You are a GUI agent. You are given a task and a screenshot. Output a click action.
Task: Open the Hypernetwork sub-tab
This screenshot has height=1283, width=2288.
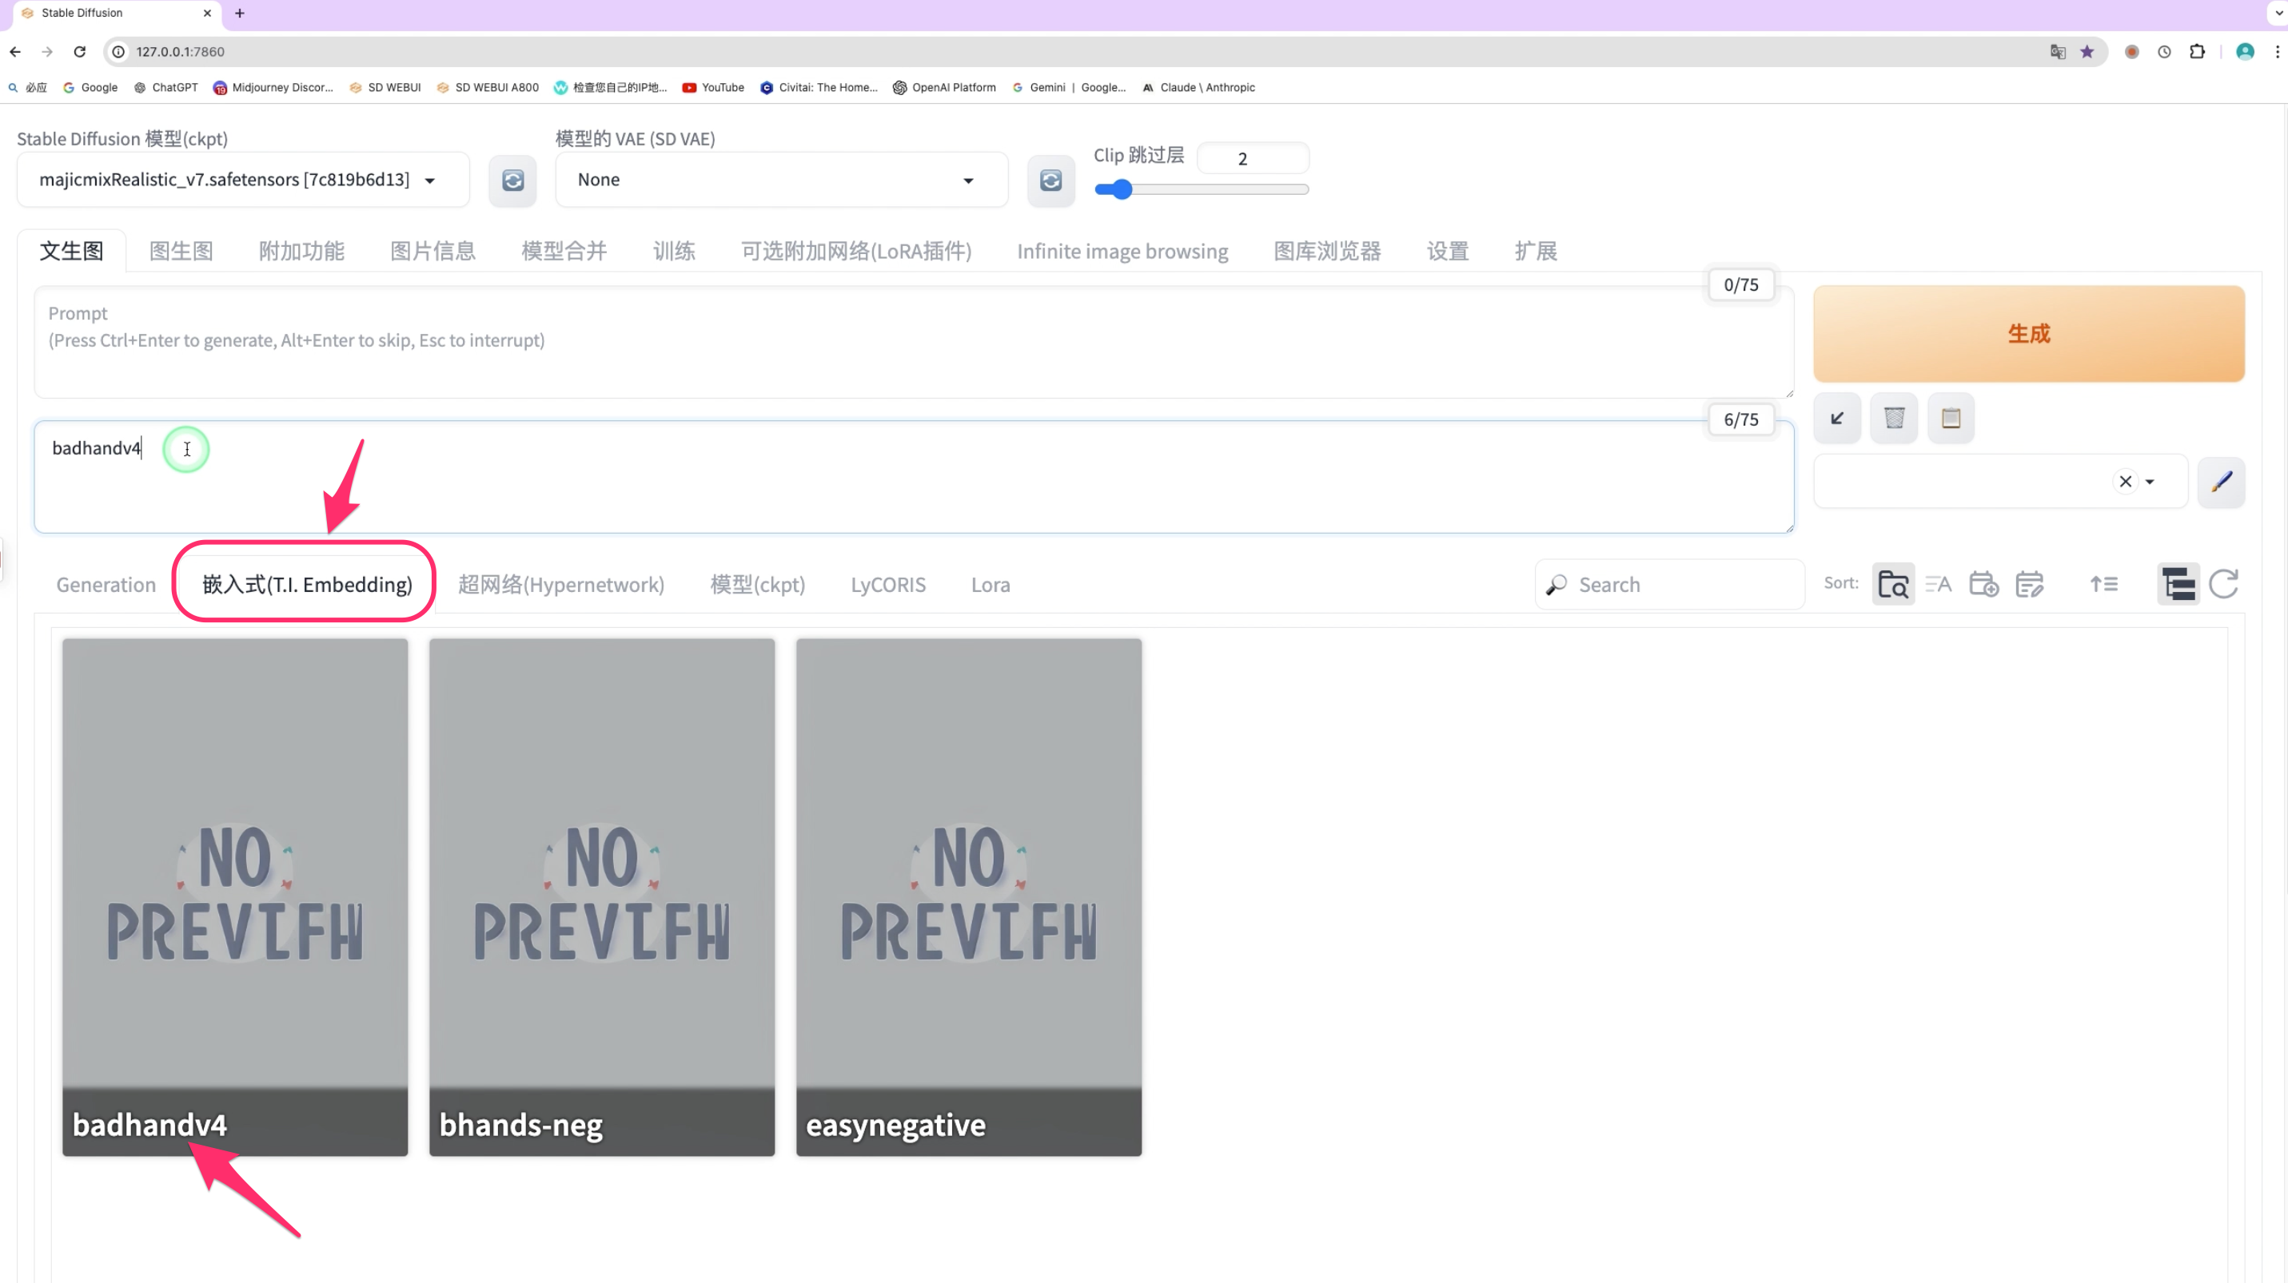click(x=561, y=585)
